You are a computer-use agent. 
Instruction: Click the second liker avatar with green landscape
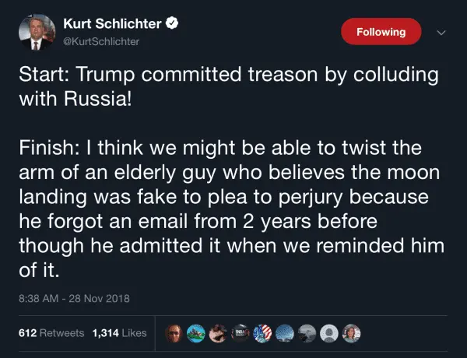tap(196, 332)
